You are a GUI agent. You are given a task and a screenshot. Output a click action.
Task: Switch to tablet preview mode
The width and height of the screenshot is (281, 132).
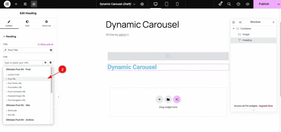tap(167, 4)
